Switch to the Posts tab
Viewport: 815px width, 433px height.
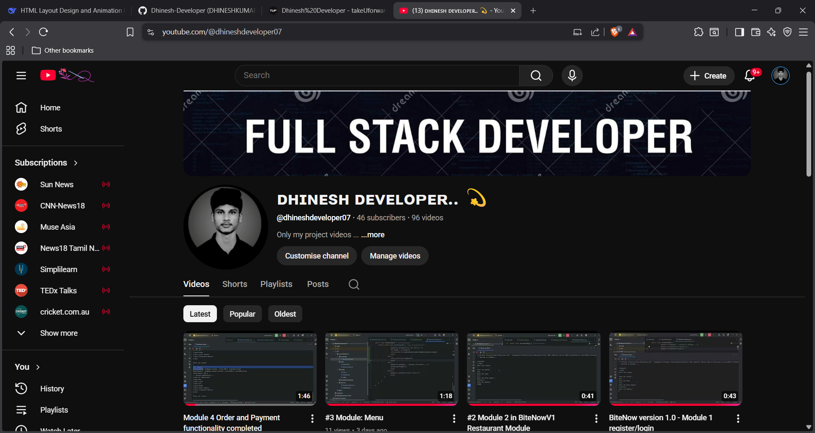[x=318, y=284]
